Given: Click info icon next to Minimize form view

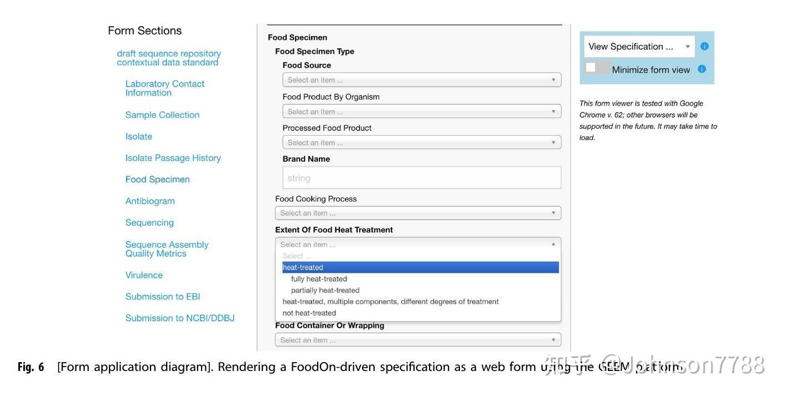Looking at the screenshot, I should 701,69.
